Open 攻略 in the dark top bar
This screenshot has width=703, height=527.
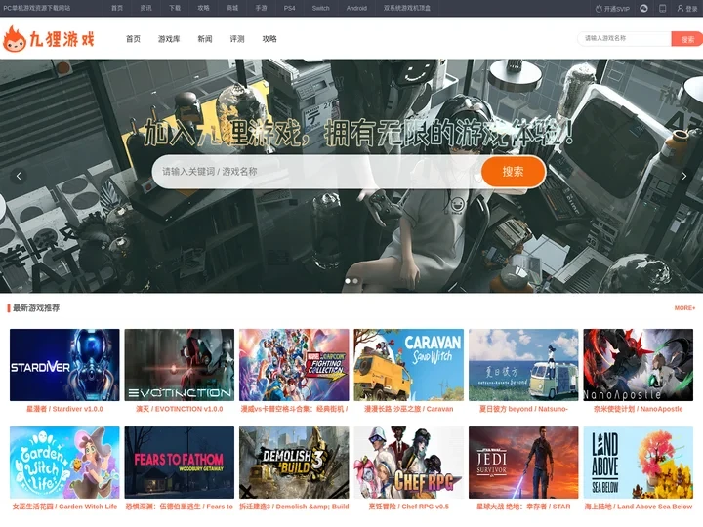tap(203, 8)
